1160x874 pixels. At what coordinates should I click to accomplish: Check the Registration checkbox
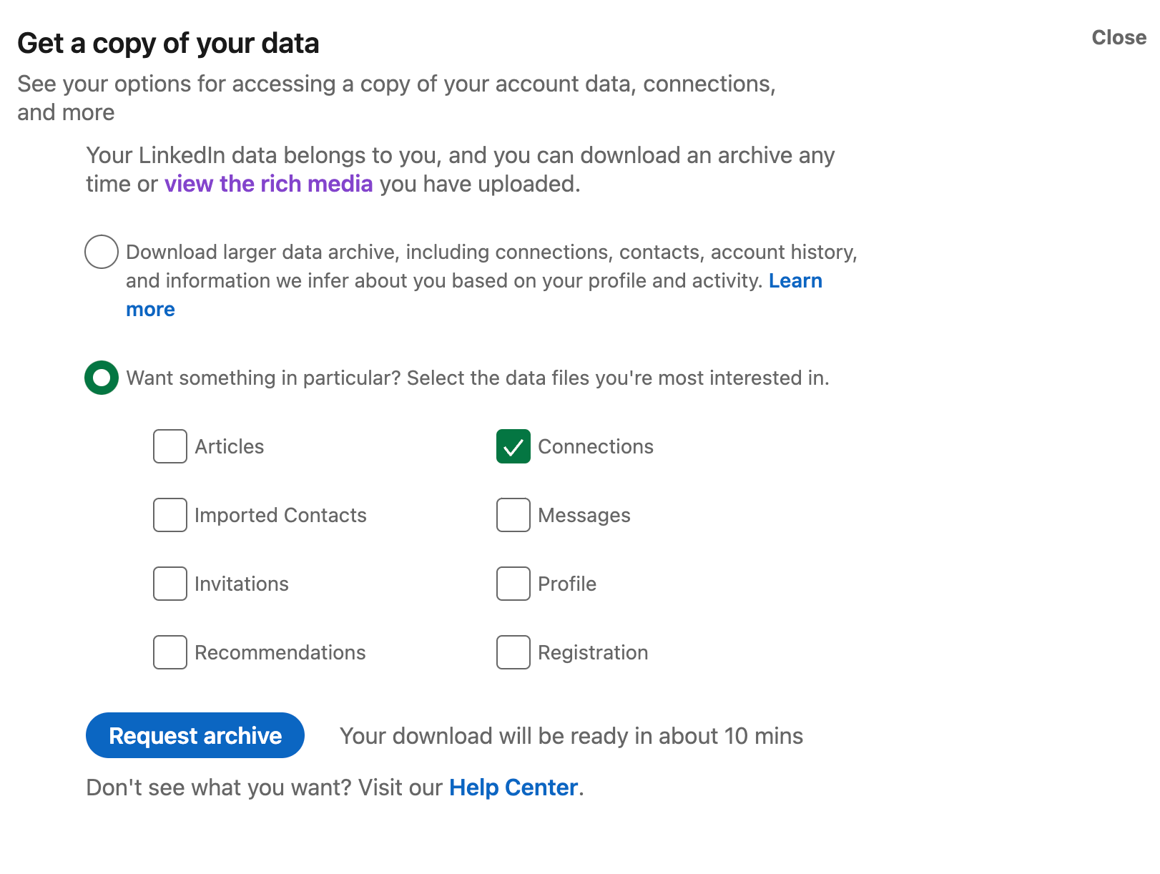(x=513, y=652)
